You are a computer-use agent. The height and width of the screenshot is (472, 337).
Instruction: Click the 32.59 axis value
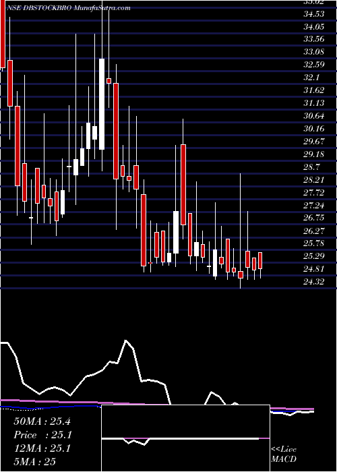314,65
